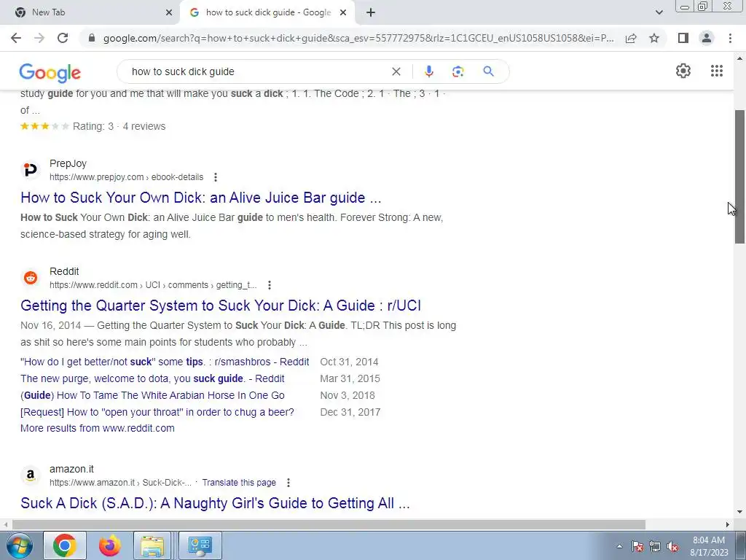
Task: Open the Control Panel taskbar item
Action: pos(200,545)
